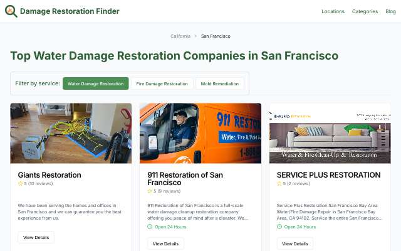Click the Giants Restoration star rating icon

(20, 183)
